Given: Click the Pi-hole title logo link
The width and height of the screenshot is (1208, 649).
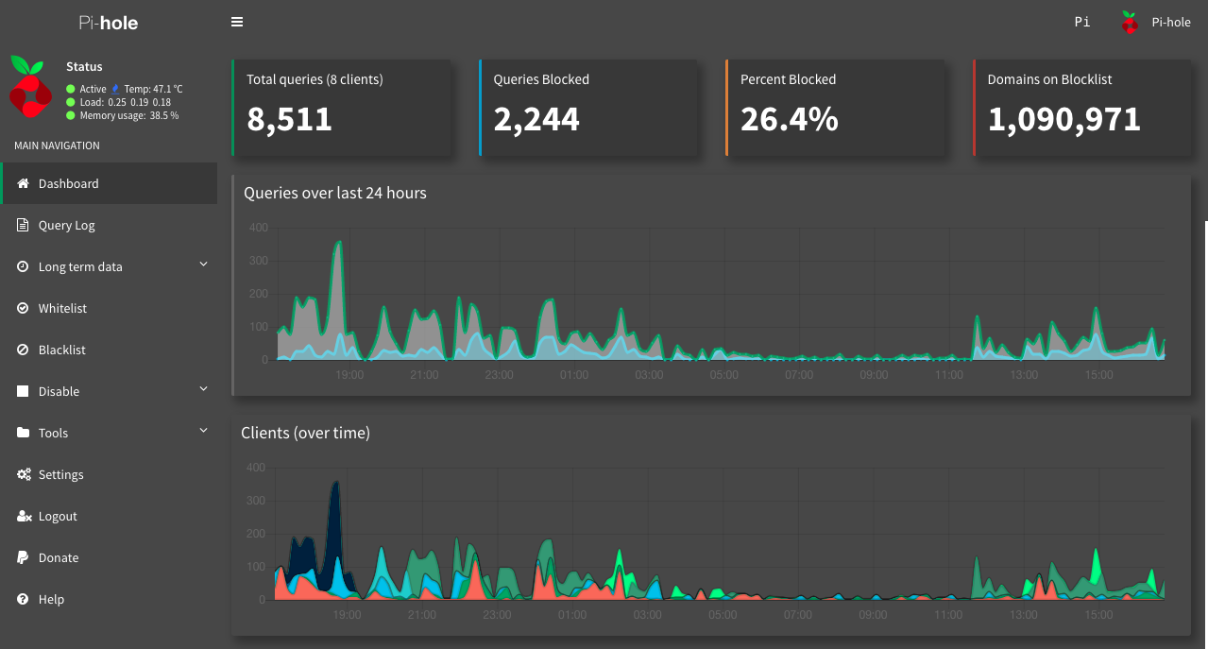Looking at the screenshot, I should (x=109, y=22).
